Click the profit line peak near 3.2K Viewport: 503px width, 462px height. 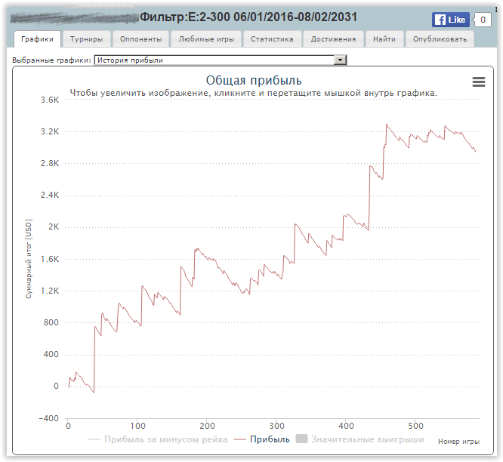(x=386, y=125)
